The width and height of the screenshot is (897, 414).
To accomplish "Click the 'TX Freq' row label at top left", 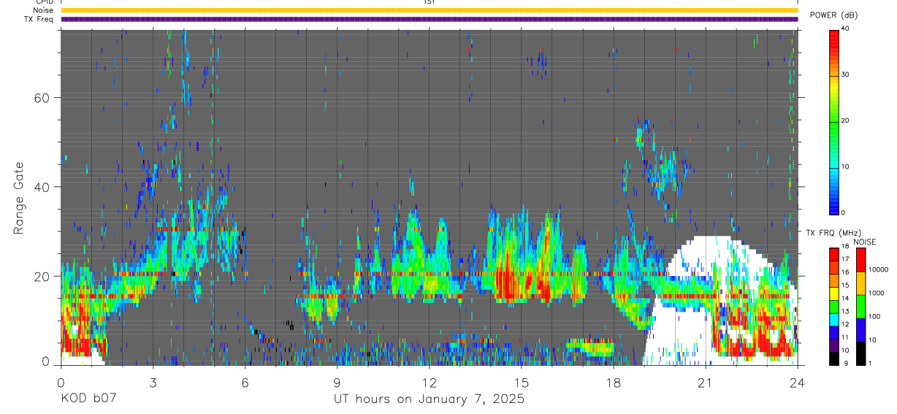I will pyautogui.click(x=39, y=19).
